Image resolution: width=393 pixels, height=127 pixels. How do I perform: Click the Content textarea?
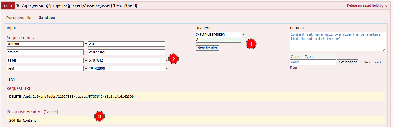pyautogui.click(x=338, y=41)
